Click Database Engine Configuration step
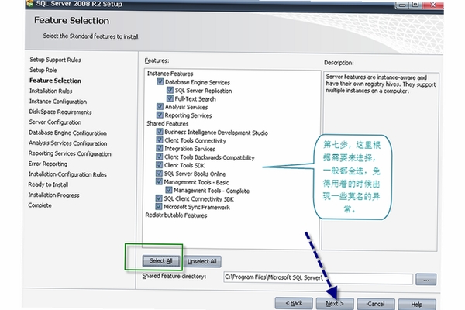 coord(68,133)
